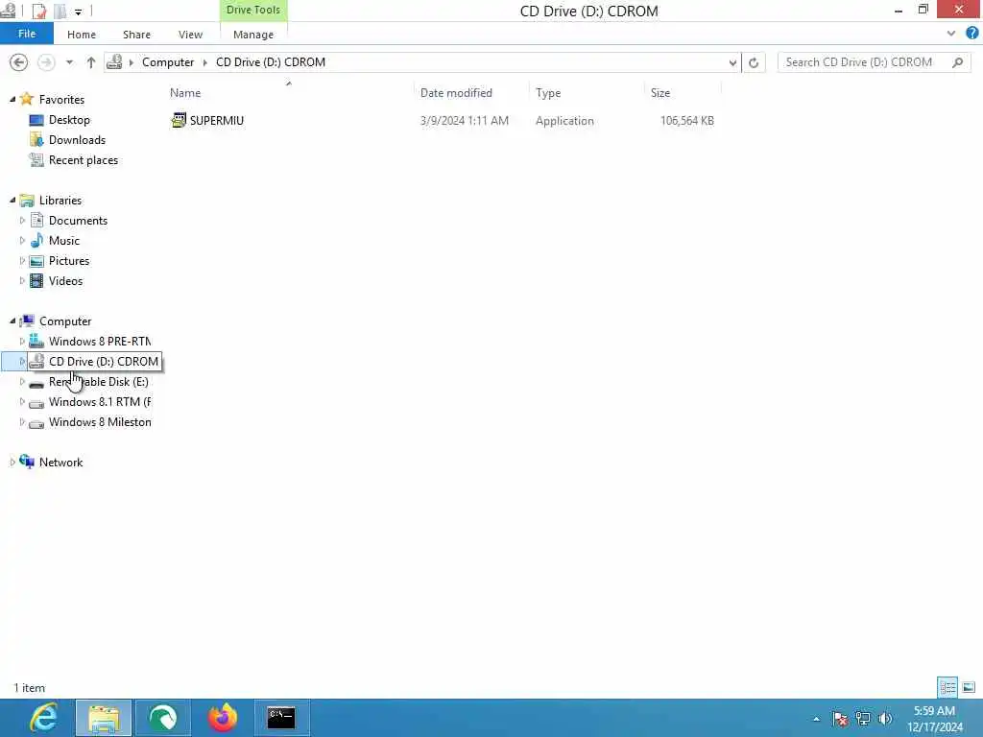Select the Drive Tools contextual tab
983x737 pixels.
253,10
